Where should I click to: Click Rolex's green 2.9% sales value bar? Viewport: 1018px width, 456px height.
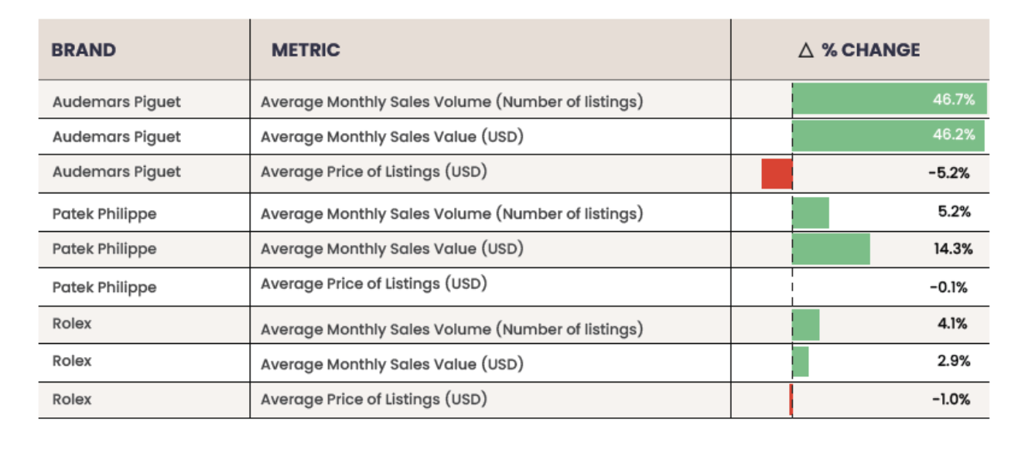click(x=801, y=362)
